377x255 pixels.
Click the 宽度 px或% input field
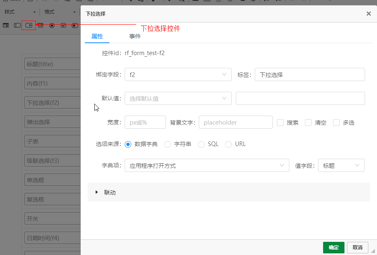(145, 122)
